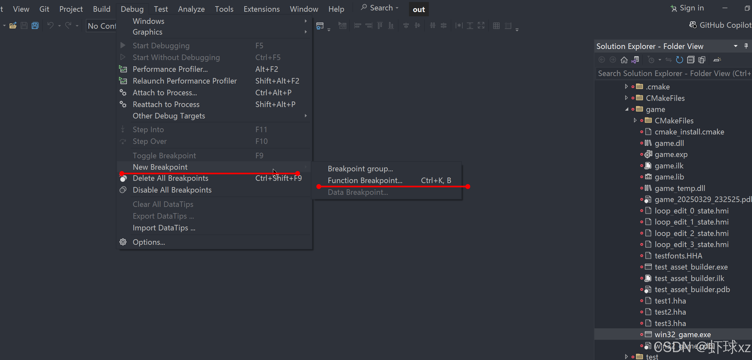The width and height of the screenshot is (752, 360).
Task: Open GitHub Copilot from the toolbar
Action: (x=721, y=25)
